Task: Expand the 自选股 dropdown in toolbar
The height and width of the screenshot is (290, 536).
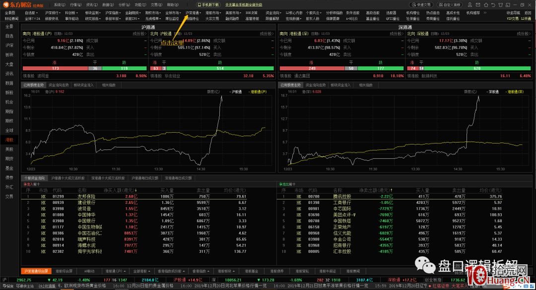Action: pos(31,13)
